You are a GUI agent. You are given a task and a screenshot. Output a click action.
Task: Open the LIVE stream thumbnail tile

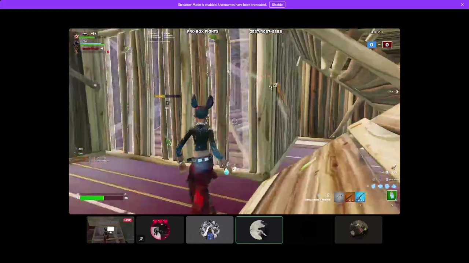pos(111,230)
